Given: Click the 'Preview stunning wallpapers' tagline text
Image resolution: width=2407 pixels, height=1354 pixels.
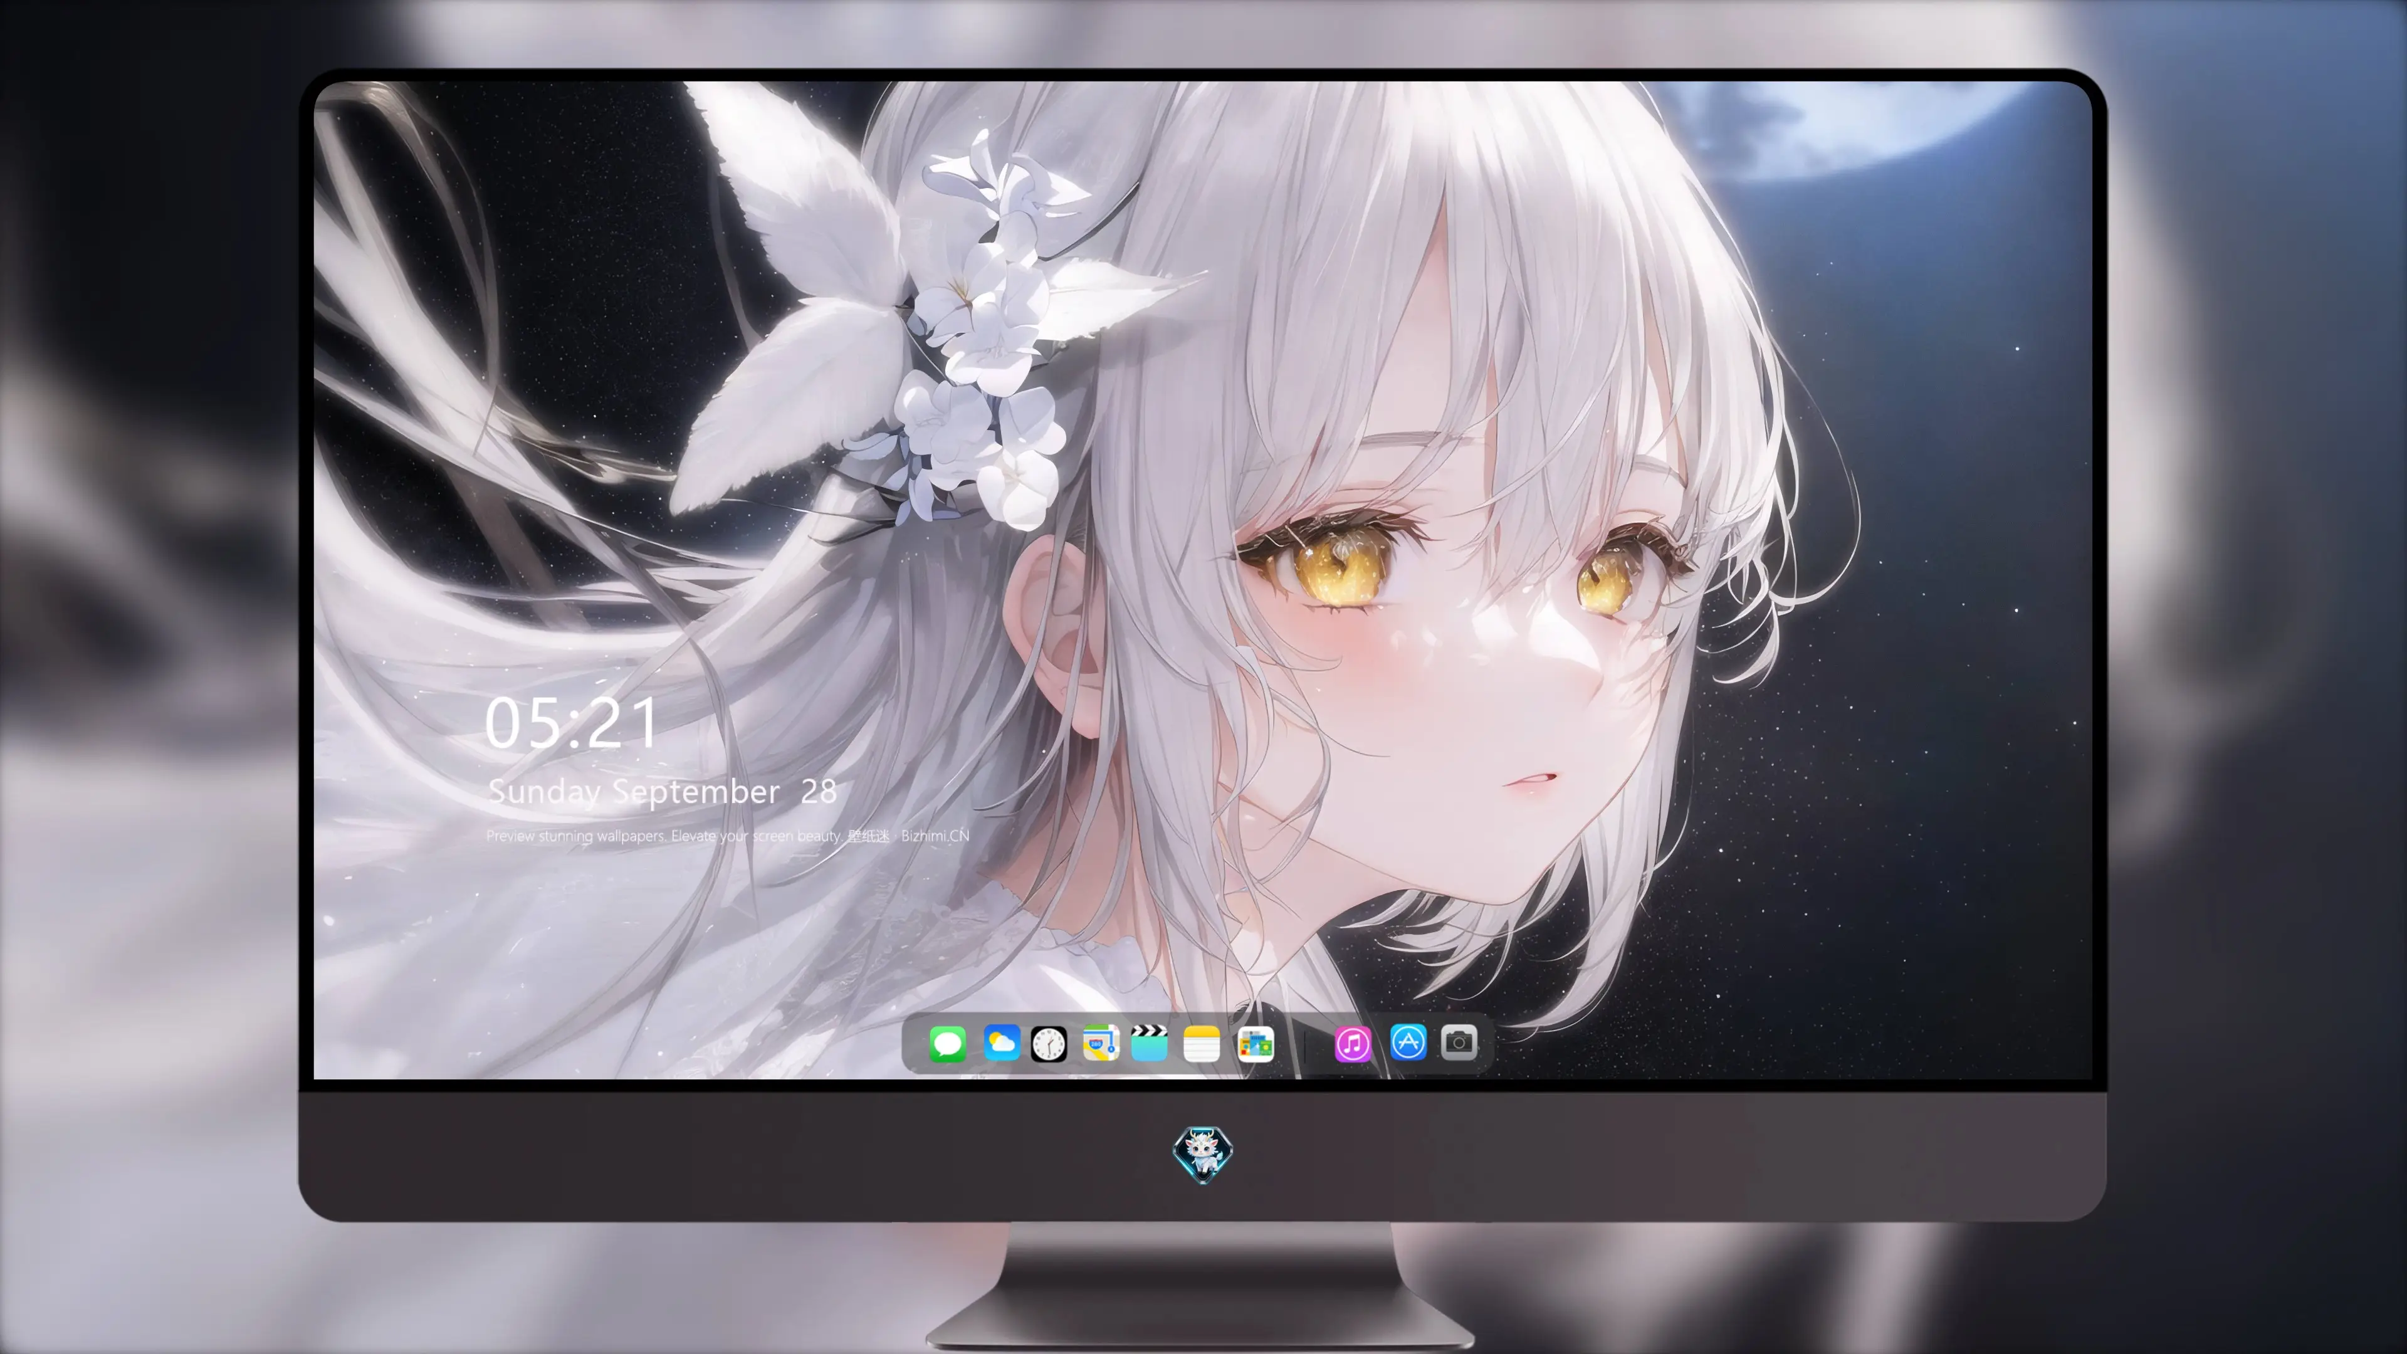Looking at the screenshot, I should tap(727, 836).
